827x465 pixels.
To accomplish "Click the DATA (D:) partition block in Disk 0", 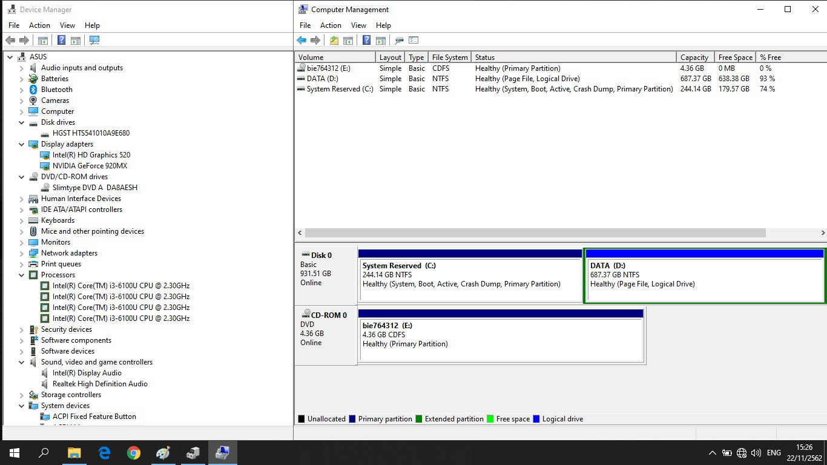I will pos(704,280).
